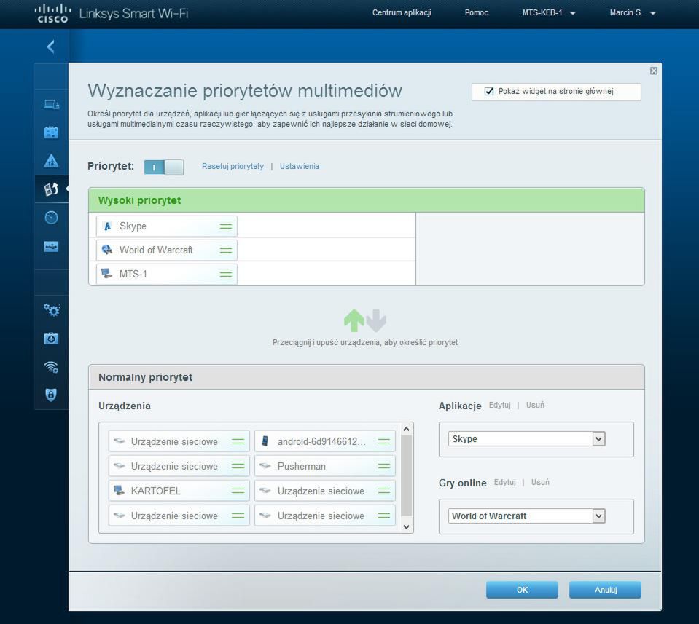Screen dimensions: 699x624
Task: Select the android-6d9146612 device
Action: tap(325, 441)
